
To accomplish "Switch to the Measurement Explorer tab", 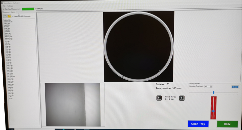I will (9, 12).
